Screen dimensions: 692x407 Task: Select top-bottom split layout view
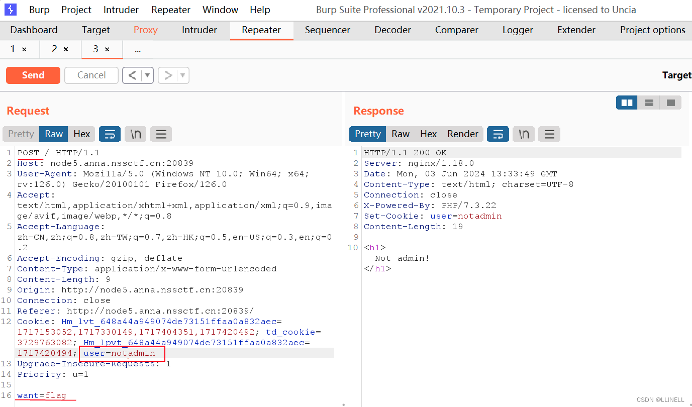(649, 103)
